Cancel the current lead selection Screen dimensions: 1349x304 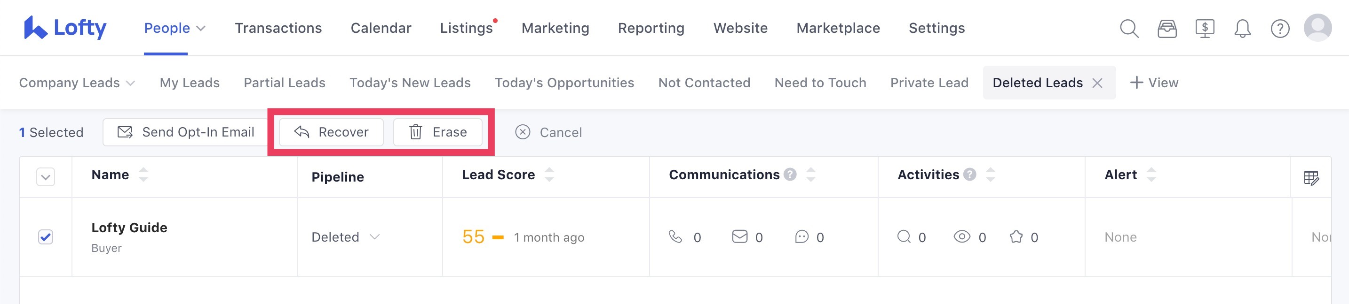pyautogui.click(x=548, y=132)
